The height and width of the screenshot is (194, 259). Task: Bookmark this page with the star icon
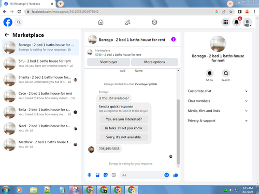pos(231,11)
